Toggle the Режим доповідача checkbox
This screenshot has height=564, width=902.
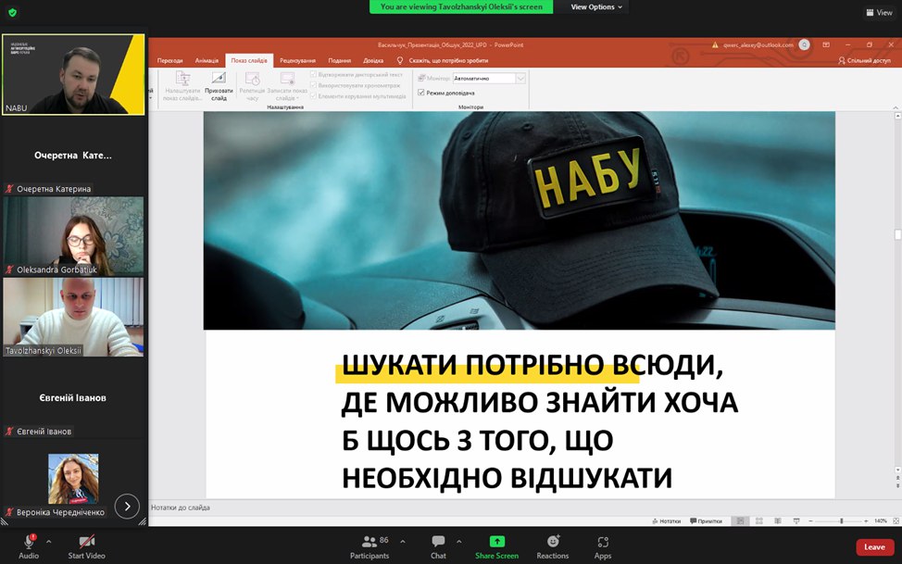pos(421,93)
